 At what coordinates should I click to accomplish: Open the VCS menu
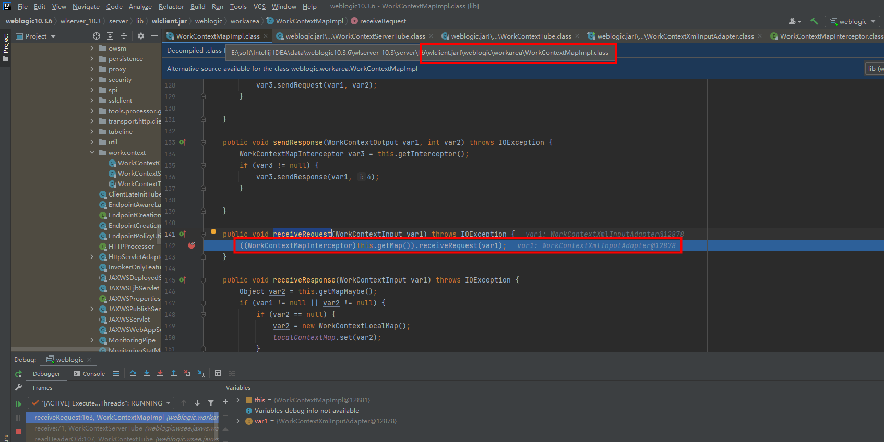259,6
